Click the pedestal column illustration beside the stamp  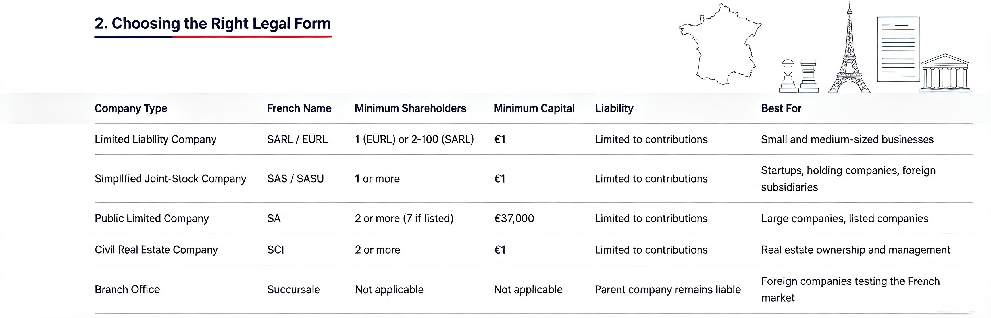click(x=809, y=76)
